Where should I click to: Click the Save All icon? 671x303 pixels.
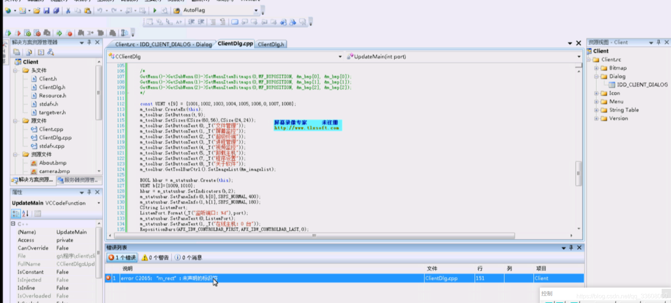[56, 10]
